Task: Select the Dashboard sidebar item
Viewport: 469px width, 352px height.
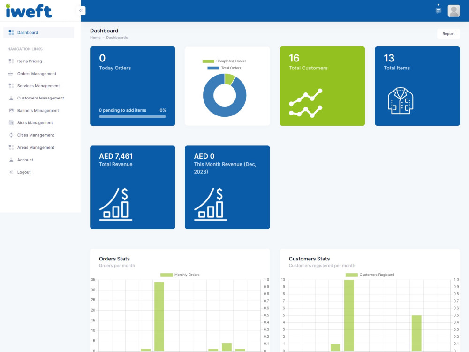Action: click(x=38, y=33)
